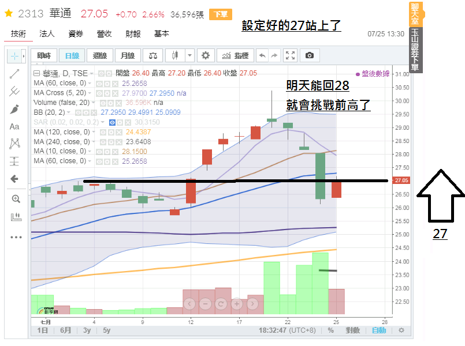Select 即時 realtime interval
The image size is (465, 346).
pos(44,55)
